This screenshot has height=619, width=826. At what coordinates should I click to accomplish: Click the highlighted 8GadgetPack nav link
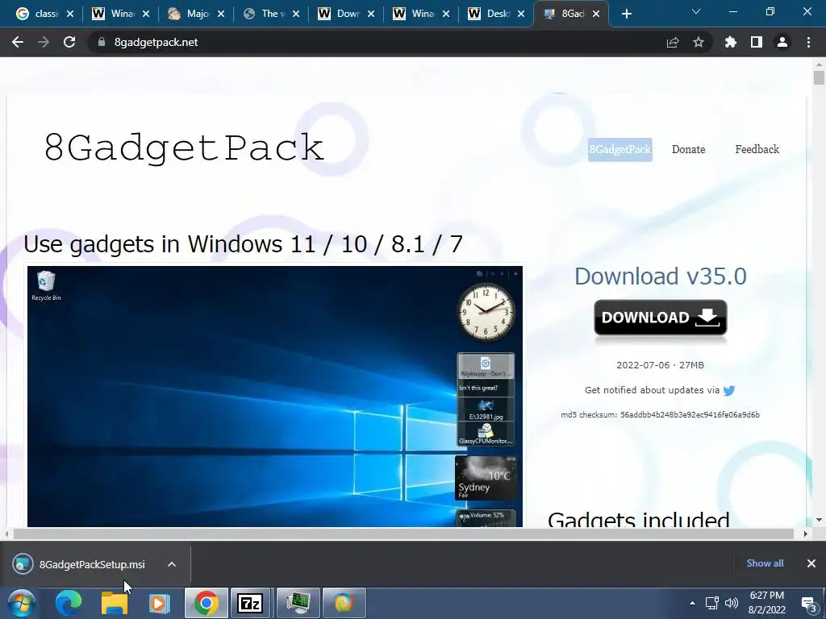tap(620, 149)
